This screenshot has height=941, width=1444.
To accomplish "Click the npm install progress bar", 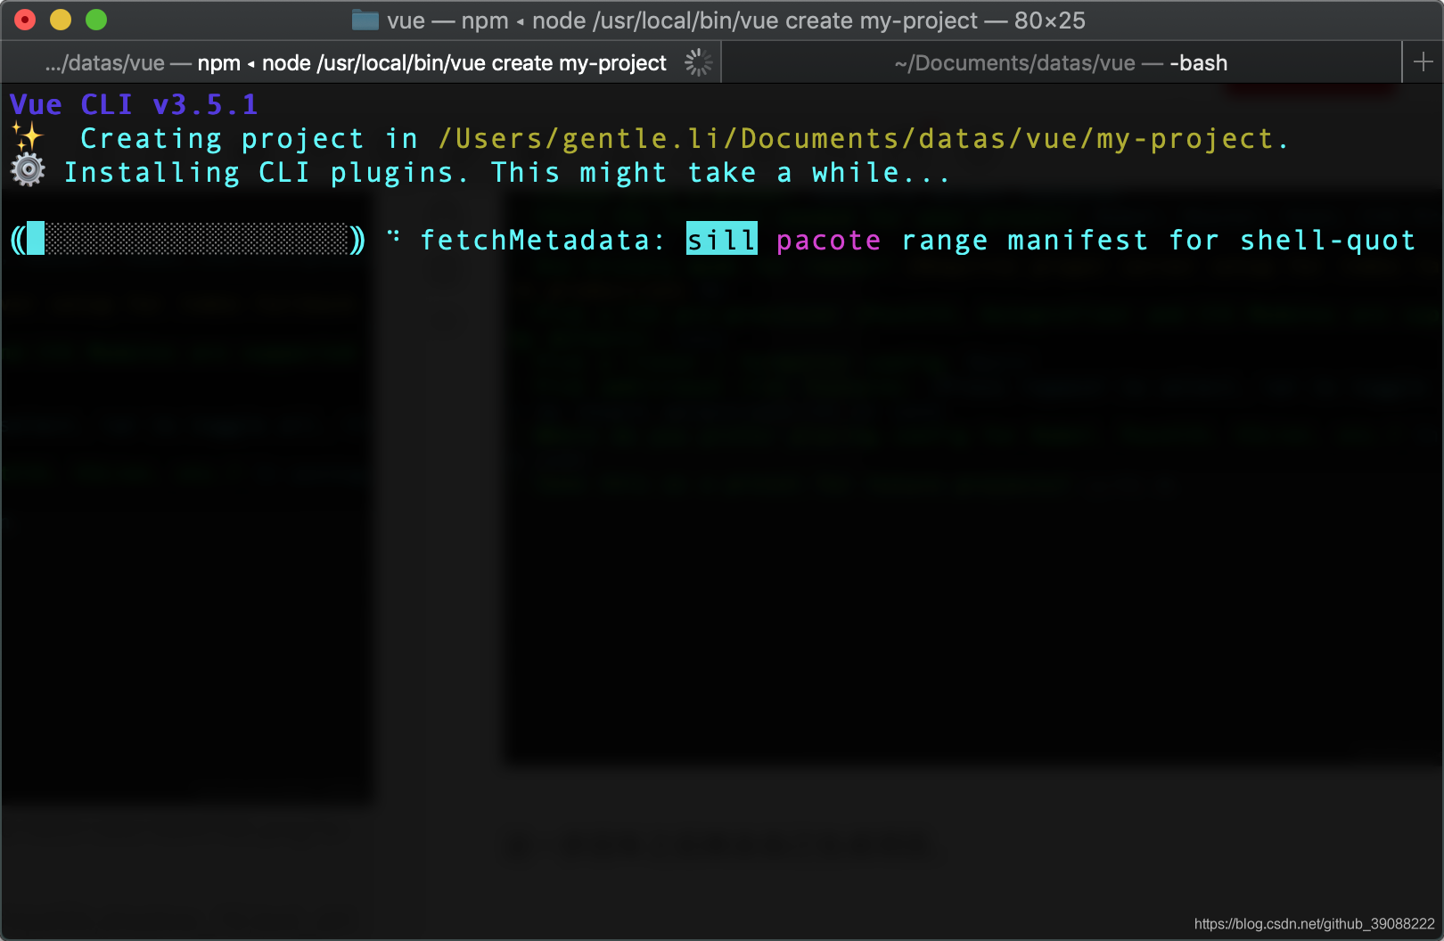I will tap(188, 240).
